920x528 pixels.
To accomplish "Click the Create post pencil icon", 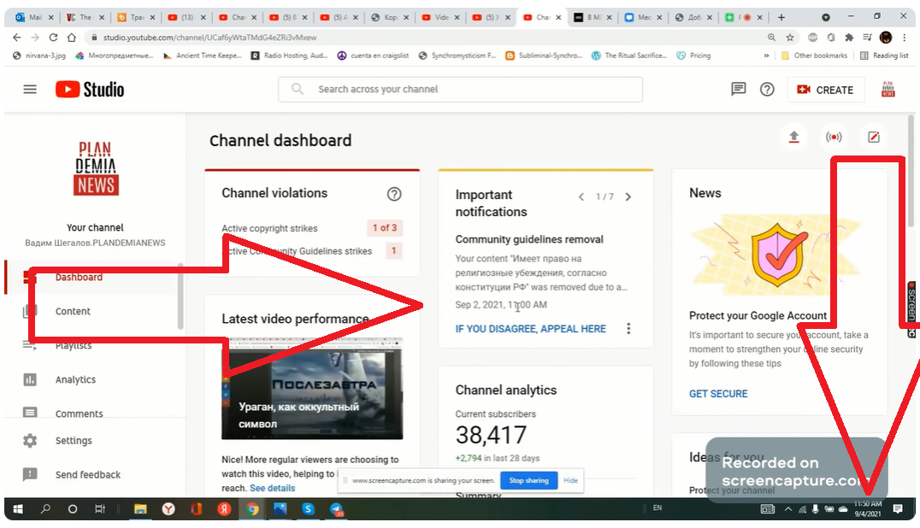I will pyautogui.click(x=873, y=138).
